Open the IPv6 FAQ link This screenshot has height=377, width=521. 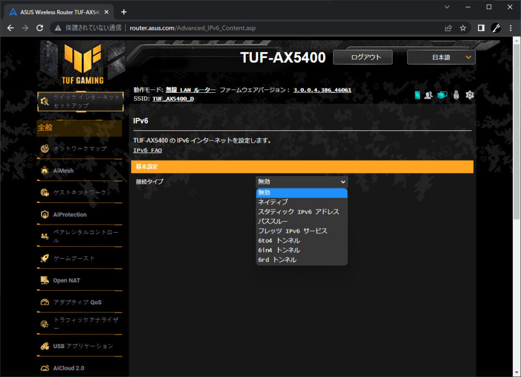coord(148,150)
